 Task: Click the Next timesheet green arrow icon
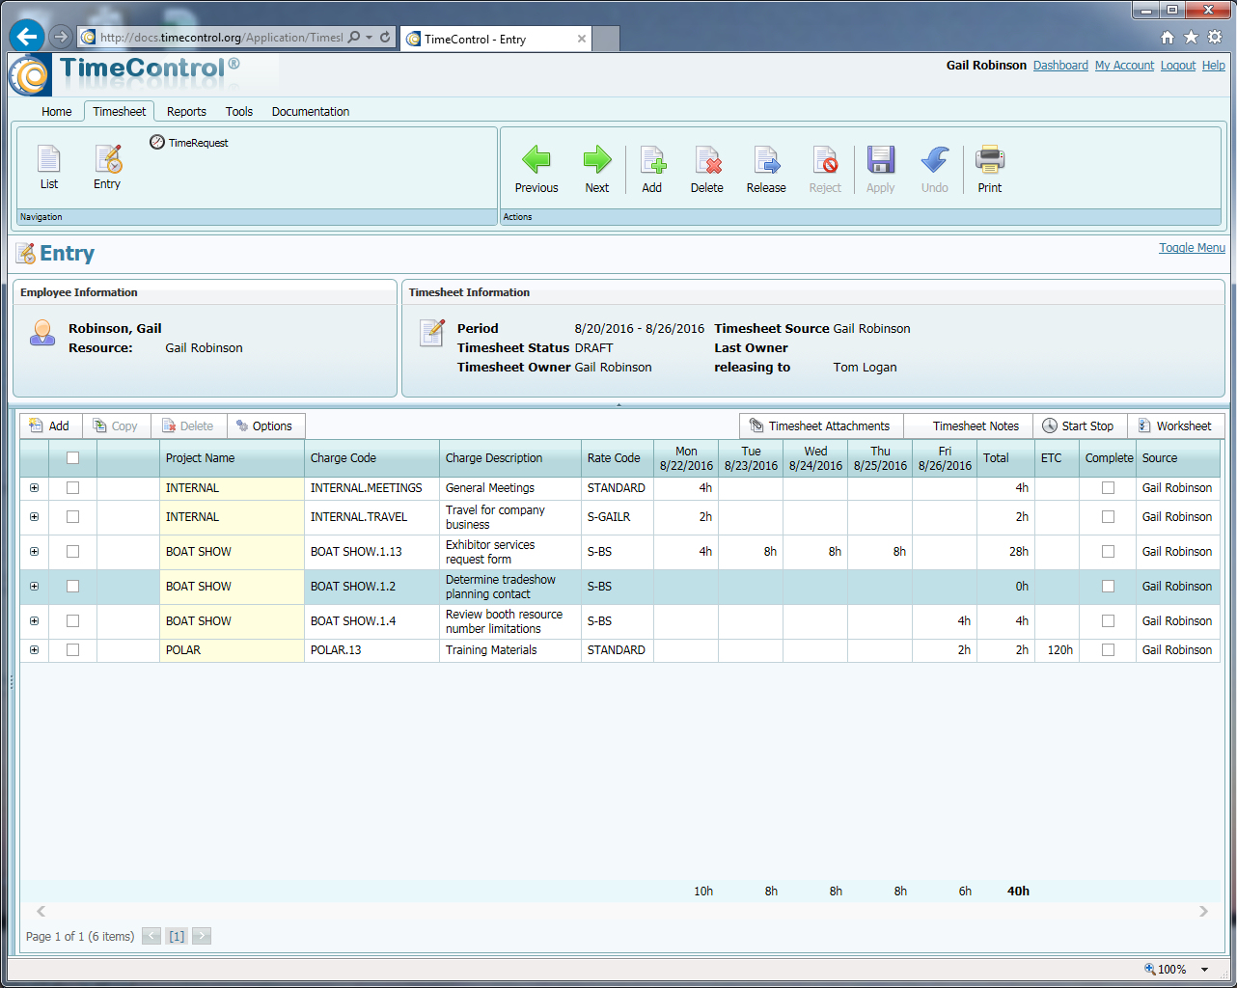596,160
